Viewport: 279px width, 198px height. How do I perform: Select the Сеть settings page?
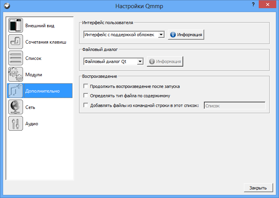pos(40,107)
